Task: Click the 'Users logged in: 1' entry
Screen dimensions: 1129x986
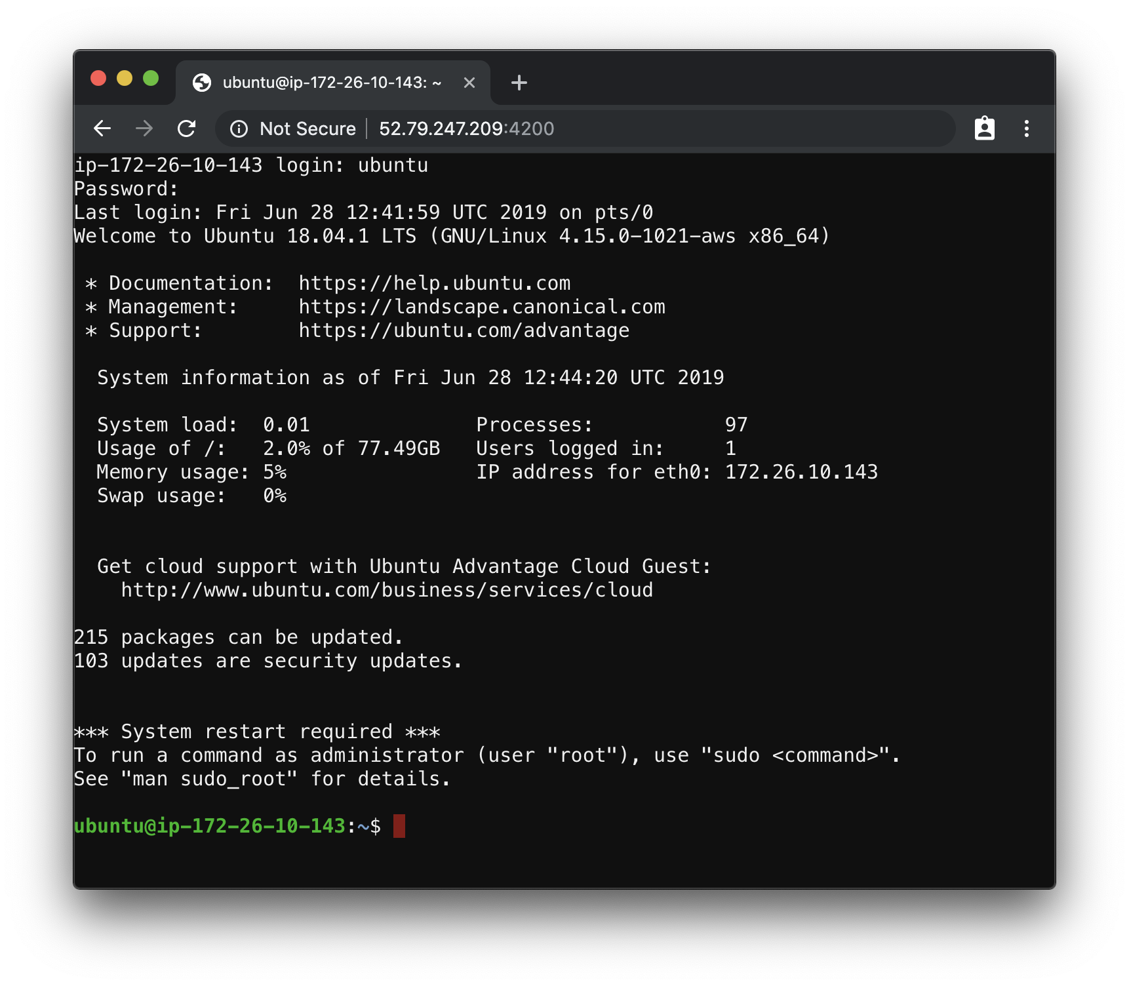Action: [x=606, y=448]
